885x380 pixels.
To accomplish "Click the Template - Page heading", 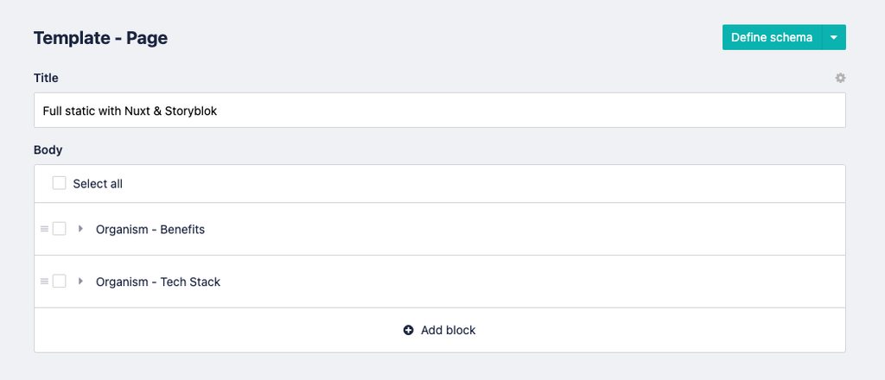I will [100, 38].
